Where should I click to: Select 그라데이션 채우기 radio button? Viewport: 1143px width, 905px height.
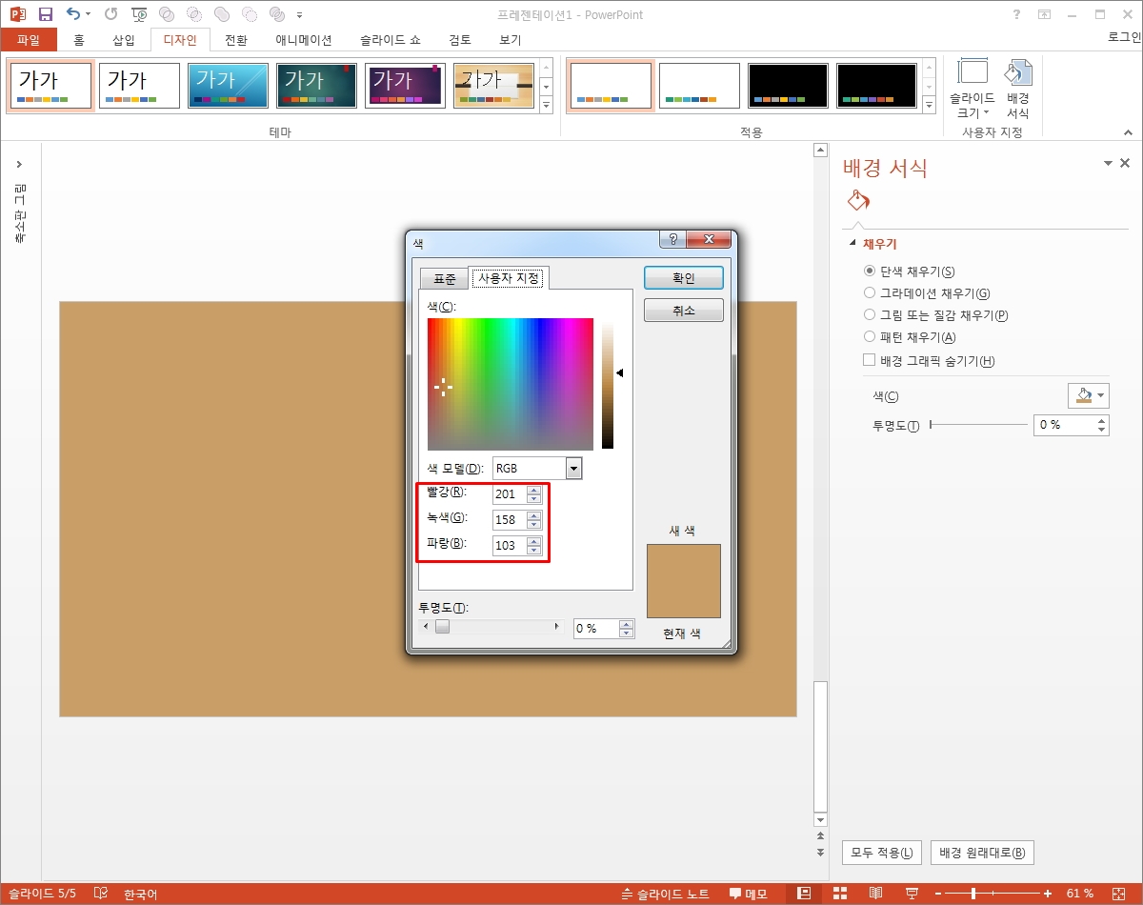point(869,293)
